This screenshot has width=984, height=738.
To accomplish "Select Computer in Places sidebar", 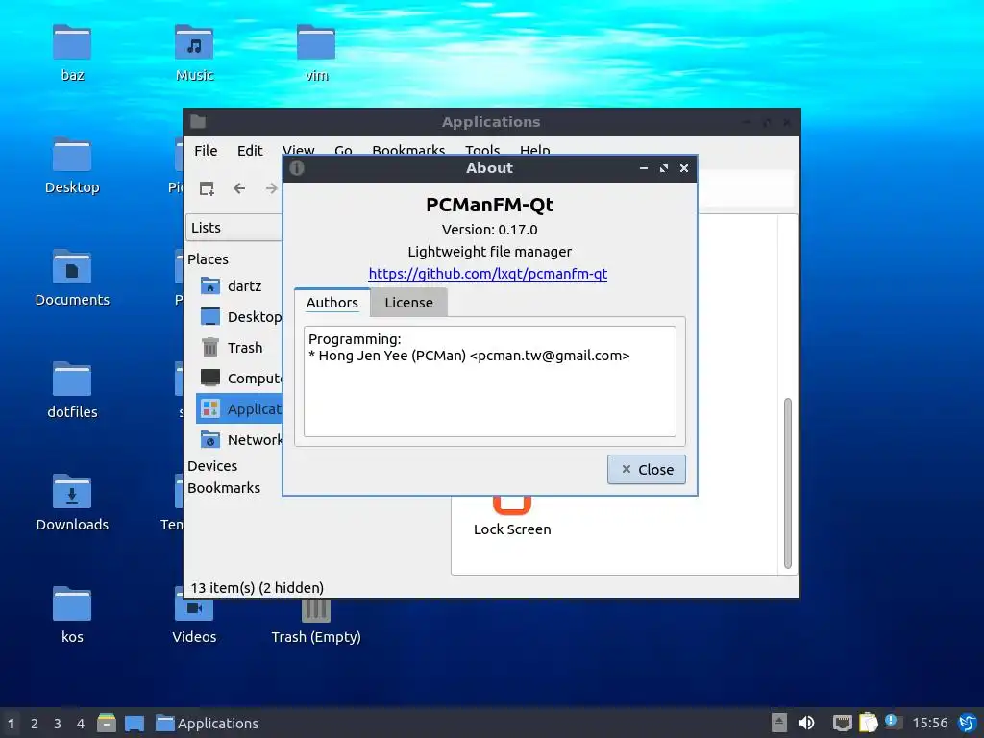I will point(239,379).
